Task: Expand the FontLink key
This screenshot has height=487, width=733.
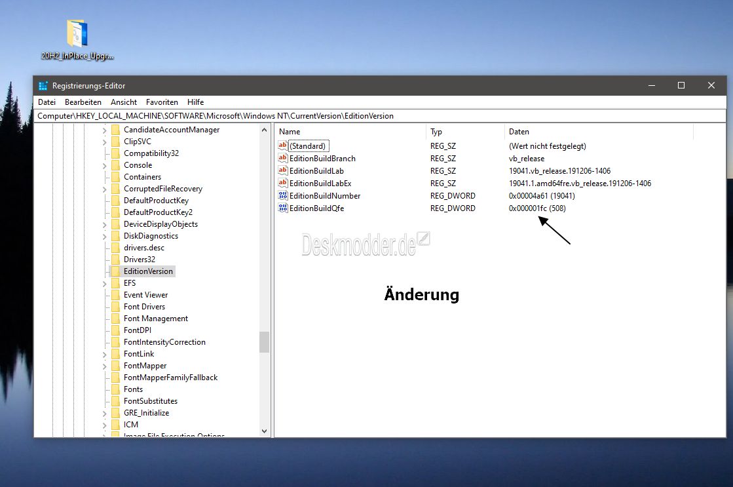Action: point(104,354)
